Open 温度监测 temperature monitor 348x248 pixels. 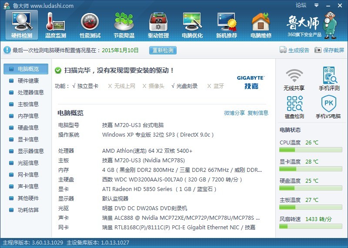56,25
